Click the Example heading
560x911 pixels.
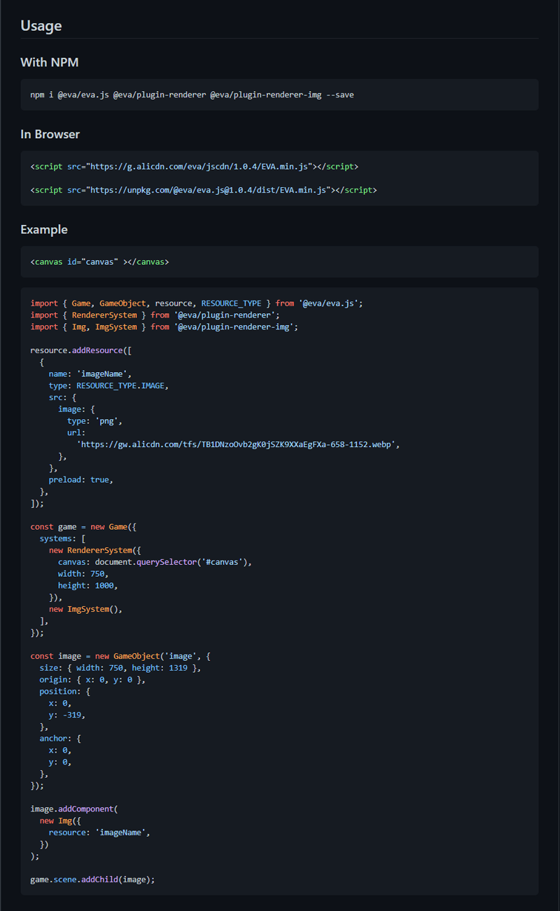click(x=44, y=229)
